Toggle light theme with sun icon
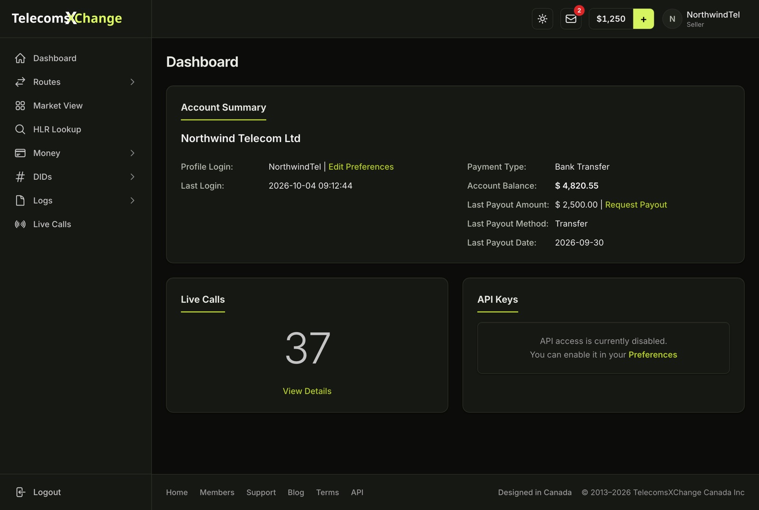The image size is (759, 510). (x=542, y=19)
